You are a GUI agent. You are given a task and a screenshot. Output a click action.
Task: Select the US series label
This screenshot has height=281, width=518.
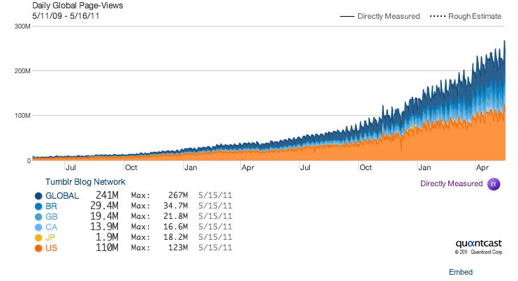(52, 248)
